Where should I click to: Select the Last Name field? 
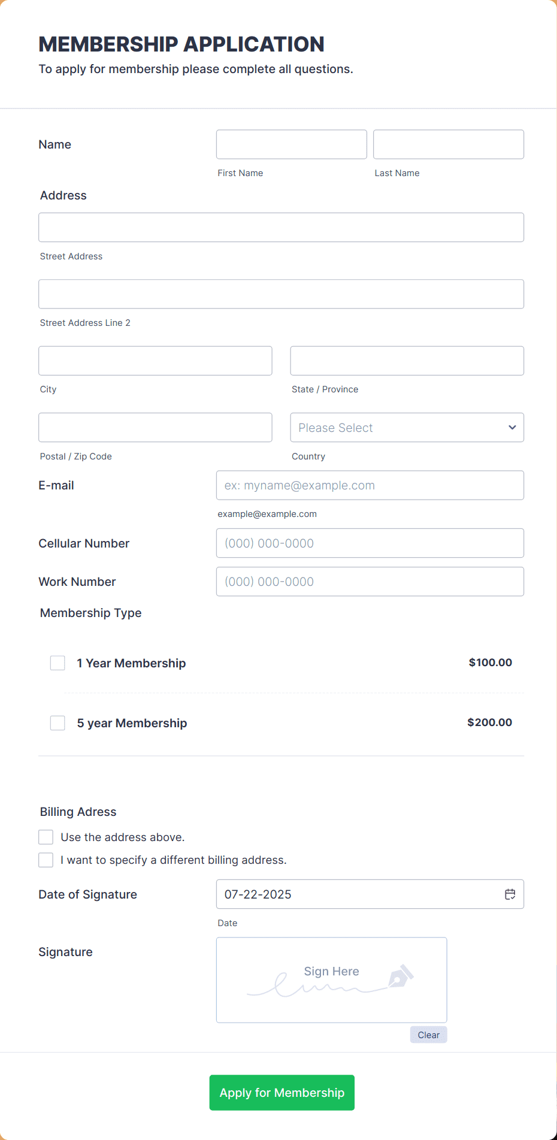point(448,144)
